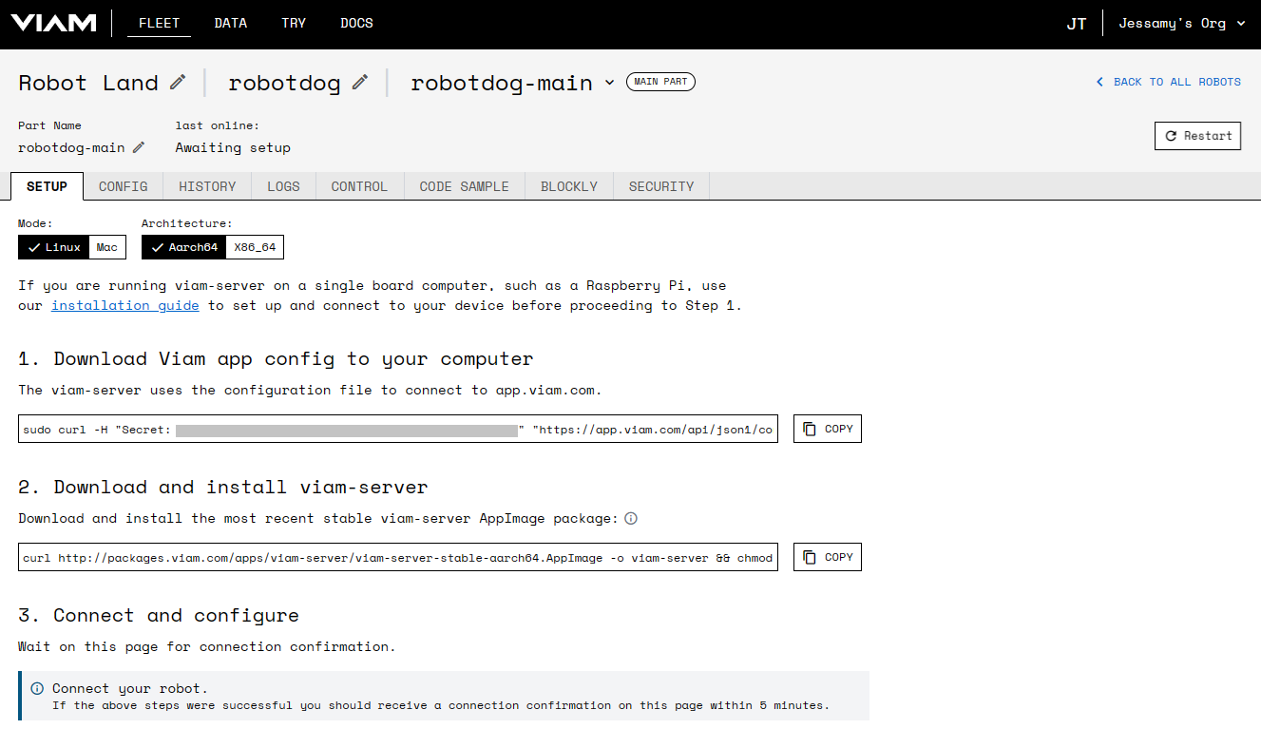Open the AppImage info tooltip
The image size is (1261, 748).
click(631, 518)
